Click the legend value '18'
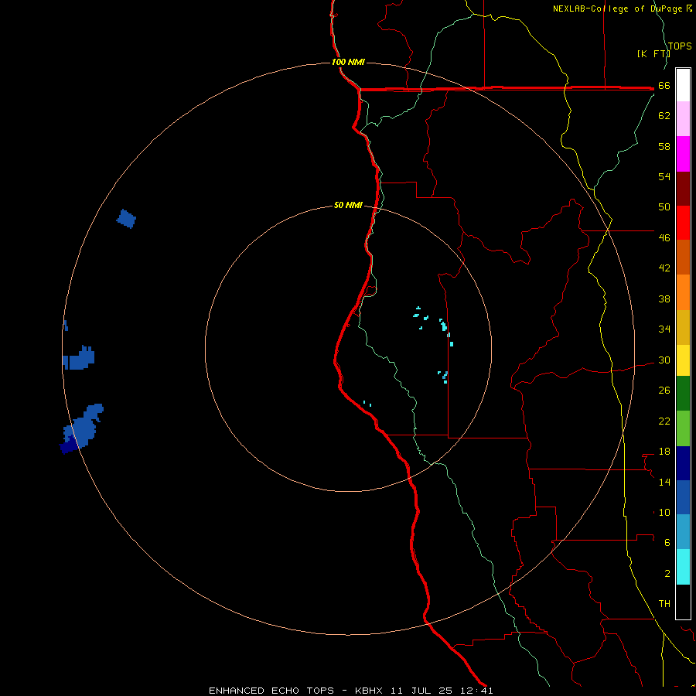The image size is (696, 696). coord(664,452)
